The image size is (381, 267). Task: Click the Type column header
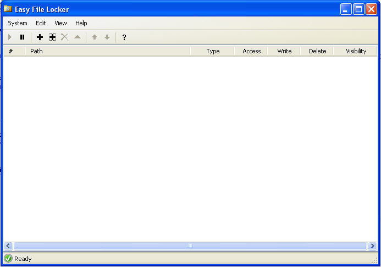click(212, 51)
